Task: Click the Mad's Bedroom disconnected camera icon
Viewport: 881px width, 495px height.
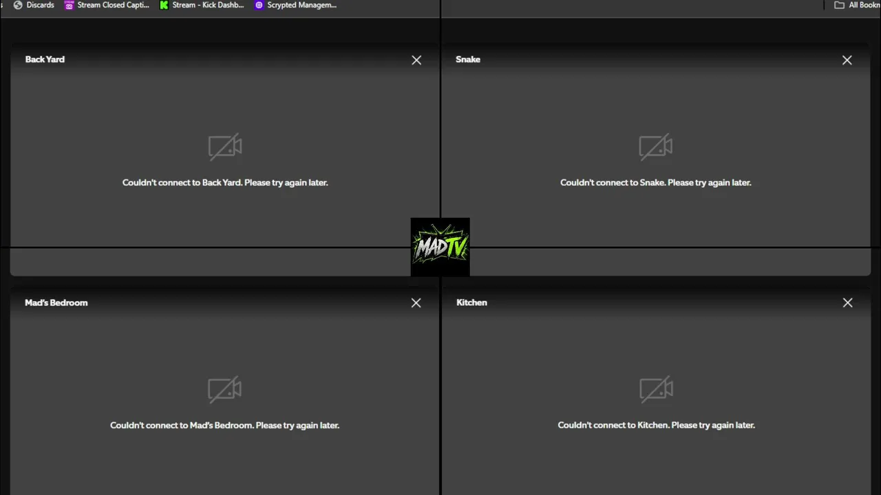Action: coord(224,389)
